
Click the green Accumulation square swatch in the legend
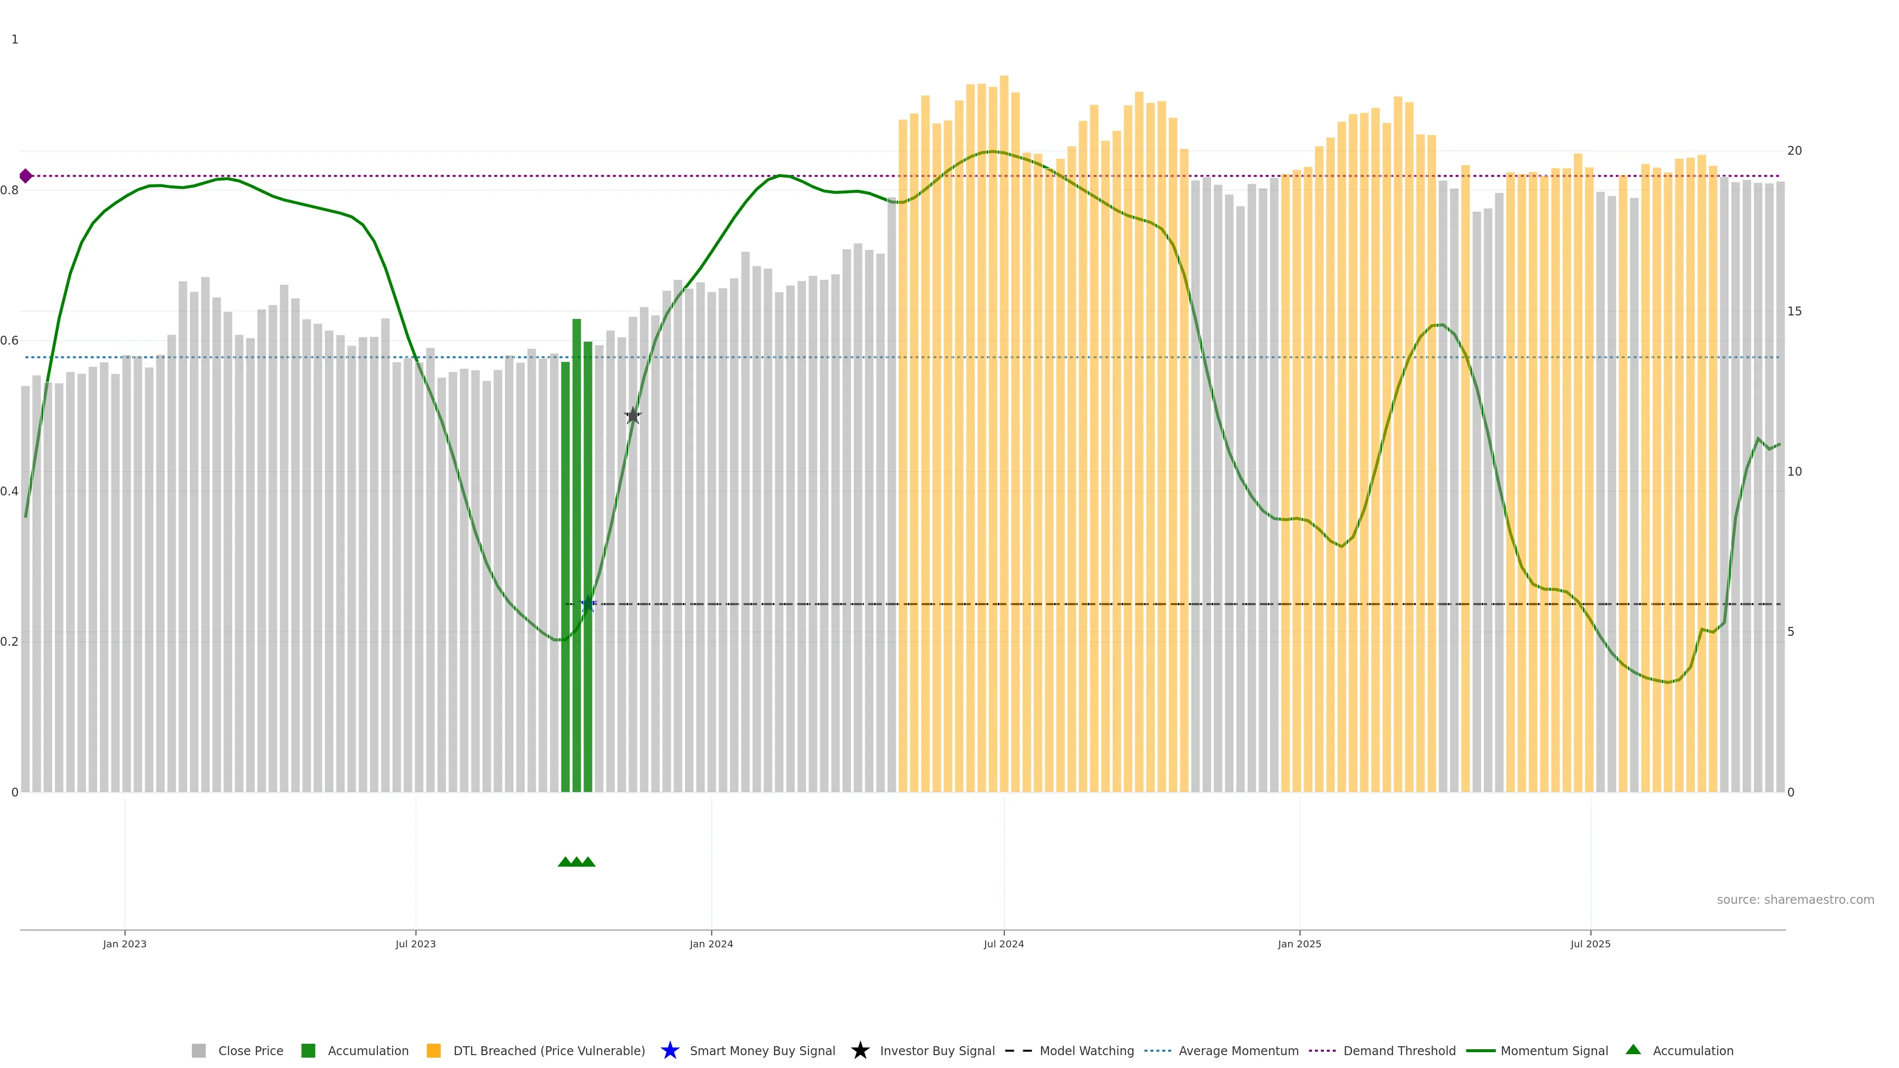pyautogui.click(x=308, y=1051)
